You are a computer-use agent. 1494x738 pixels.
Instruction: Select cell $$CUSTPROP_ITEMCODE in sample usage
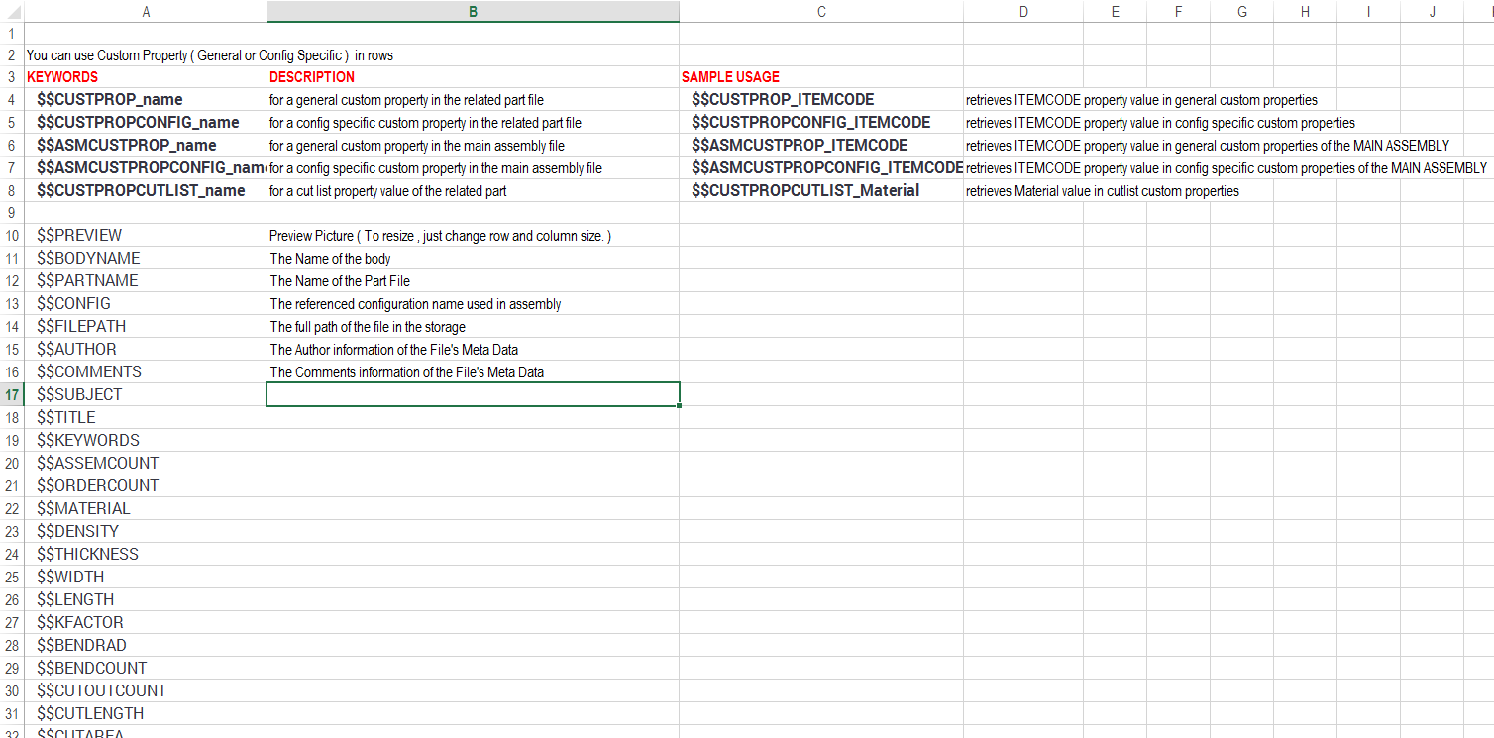tap(821, 99)
